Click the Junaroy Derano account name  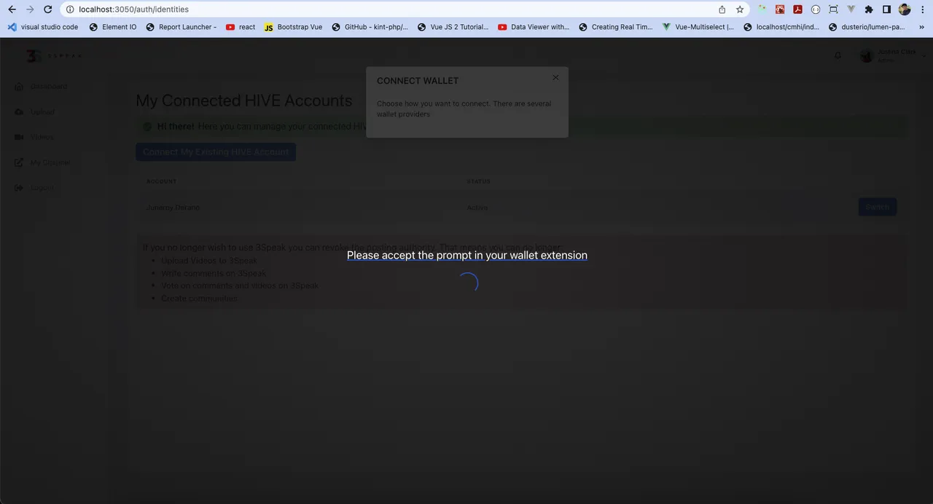pos(173,208)
